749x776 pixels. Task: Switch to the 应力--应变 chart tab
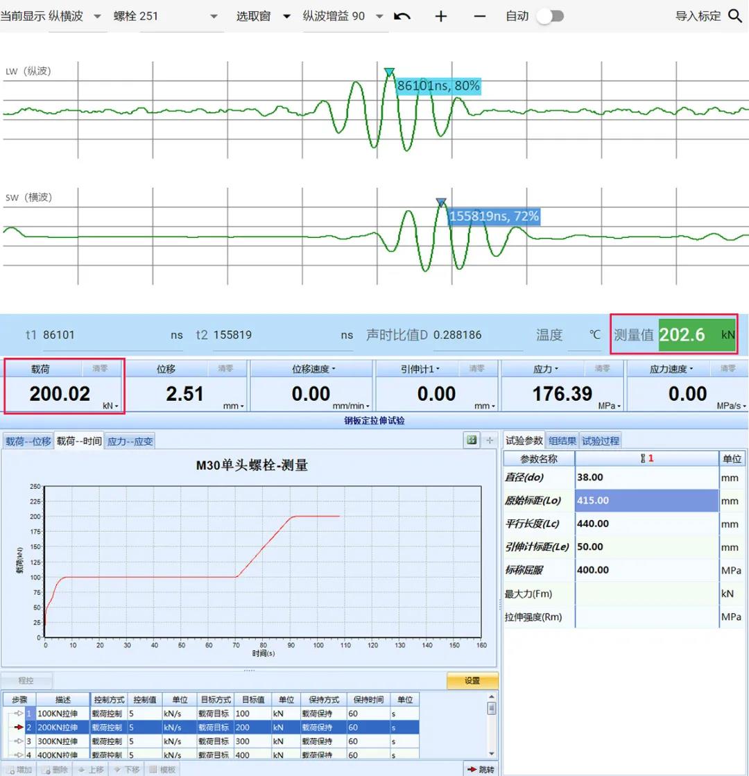coord(130,441)
